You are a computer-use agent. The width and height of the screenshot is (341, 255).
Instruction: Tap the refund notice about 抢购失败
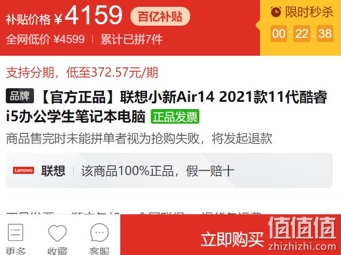coord(139,138)
